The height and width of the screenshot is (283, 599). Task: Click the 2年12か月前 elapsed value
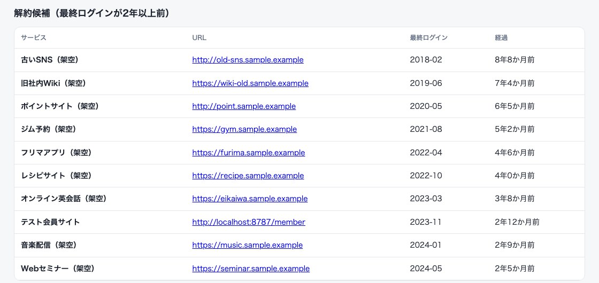(x=517, y=222)
